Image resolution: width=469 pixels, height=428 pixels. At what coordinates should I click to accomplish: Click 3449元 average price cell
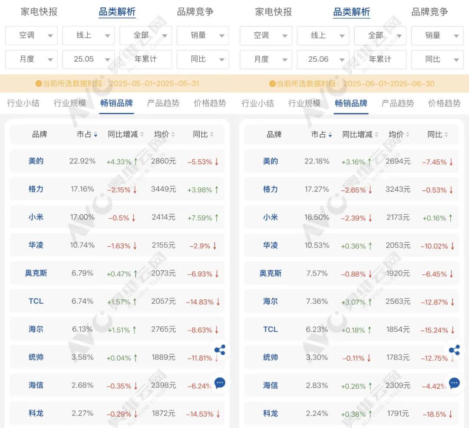pyautogui.click(x=163, y=189)
